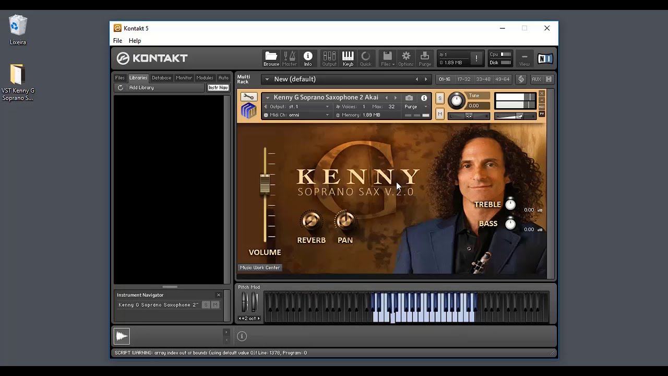The image size is (668, 376).
Task: Minimize the instrument header with minus button
Action: click(542, 100)
